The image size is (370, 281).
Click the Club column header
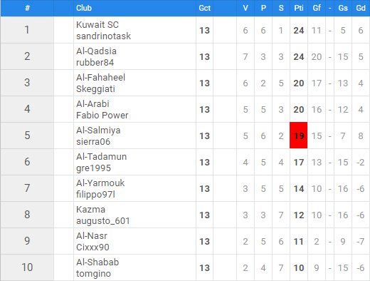coord(84,8)
